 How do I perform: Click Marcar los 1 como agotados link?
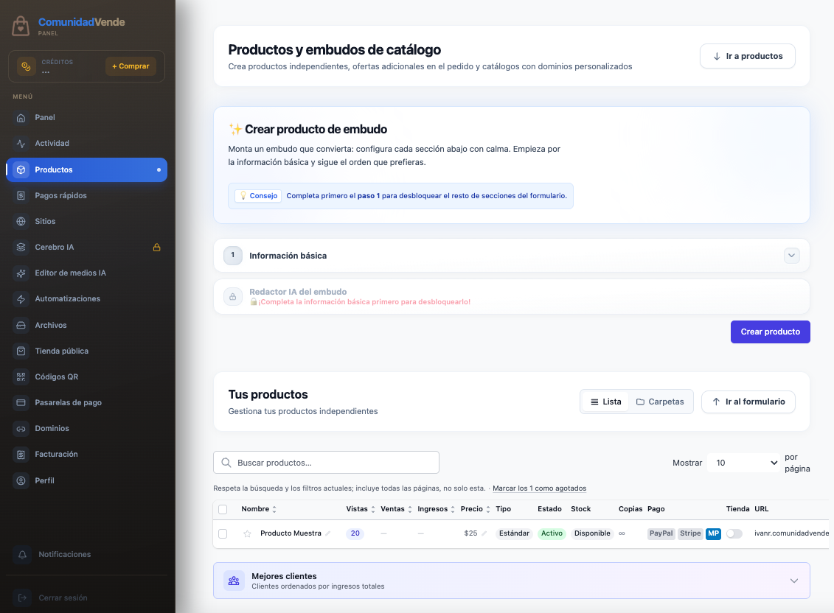click(x=539, y=488)
